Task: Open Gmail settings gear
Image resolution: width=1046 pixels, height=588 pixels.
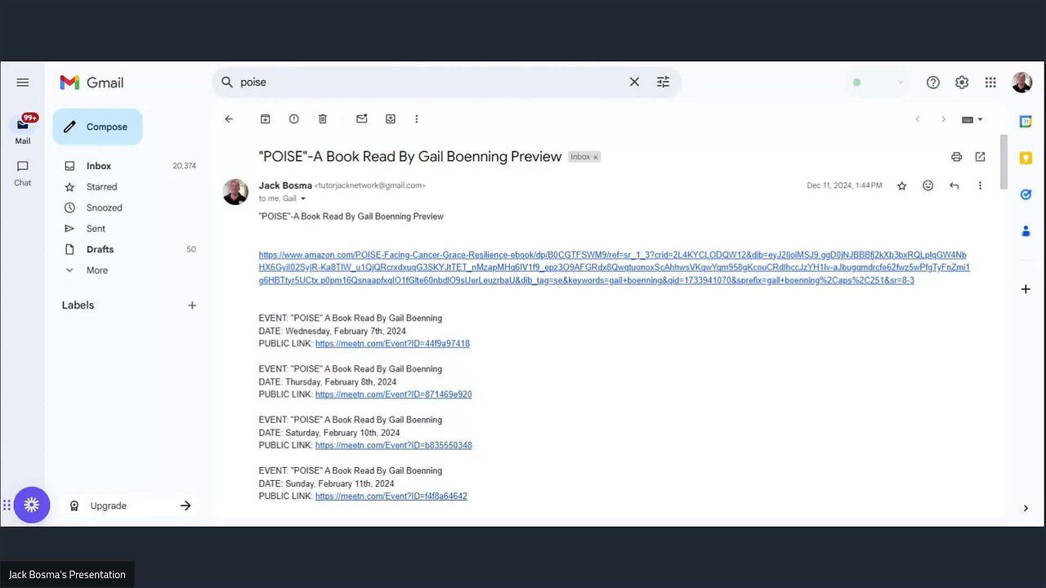Action: tap(962, 82)
